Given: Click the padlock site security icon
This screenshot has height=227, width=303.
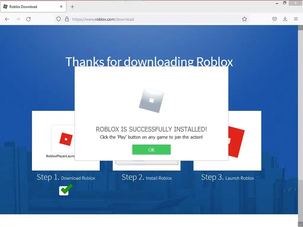Looking at the screenshot, I should click(67, 19).
